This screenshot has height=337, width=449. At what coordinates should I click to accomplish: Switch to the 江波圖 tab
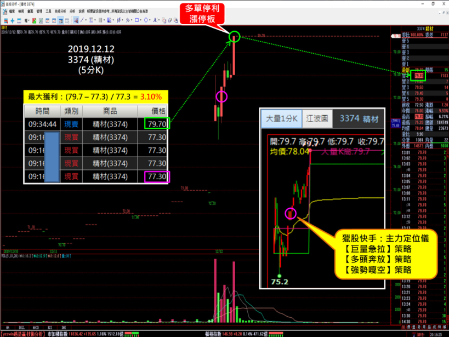[317, 118]
